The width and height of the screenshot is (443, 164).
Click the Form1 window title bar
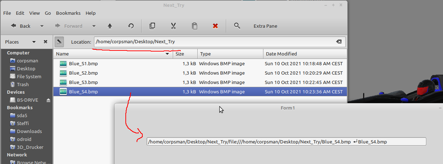click(279, 108)
